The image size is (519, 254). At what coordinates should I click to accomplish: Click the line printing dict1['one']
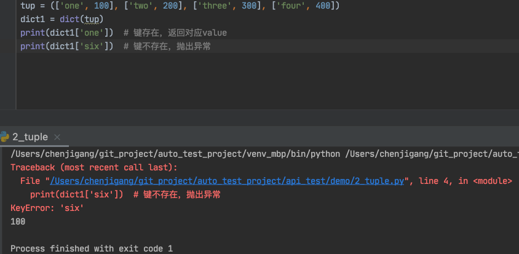tap(124, 33)
